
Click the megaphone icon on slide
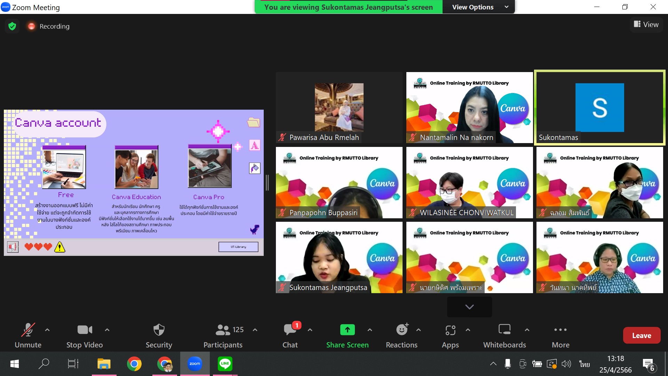pos(13,247)
